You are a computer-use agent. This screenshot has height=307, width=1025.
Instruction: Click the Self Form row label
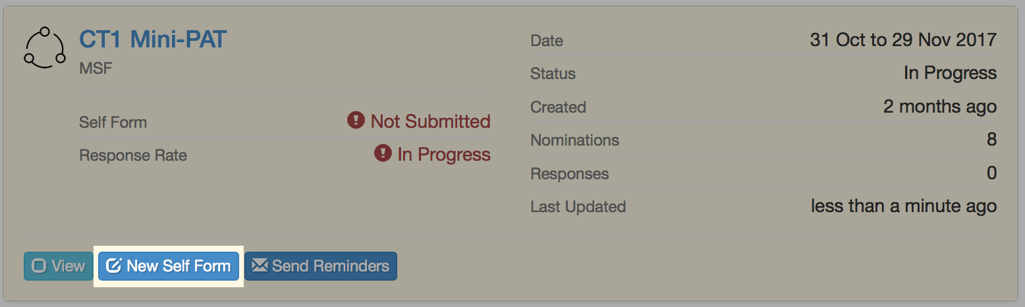tap(113, 122)
